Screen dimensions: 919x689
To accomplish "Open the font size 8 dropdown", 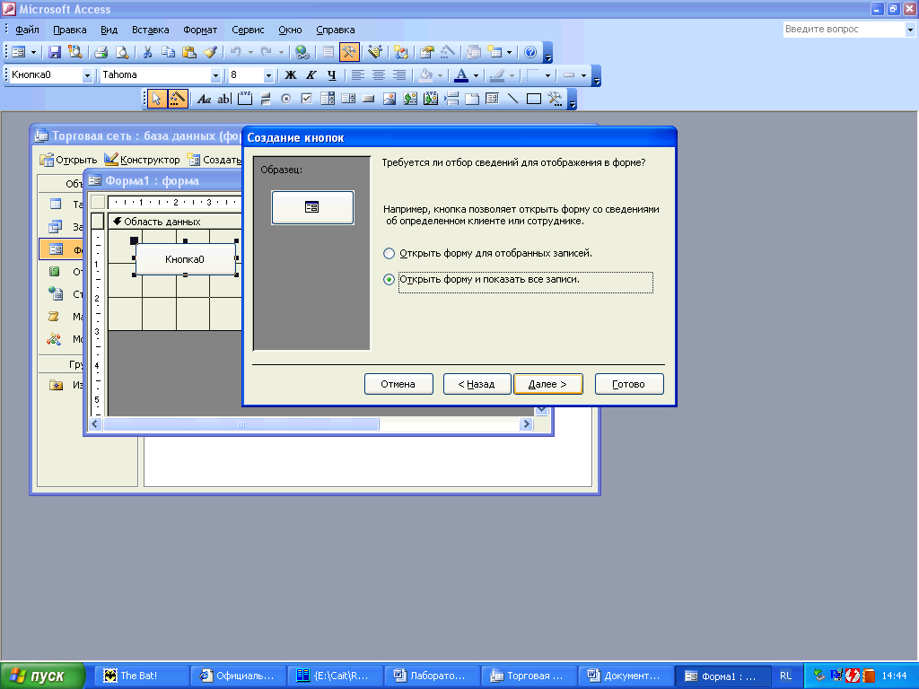I will 268,75.
